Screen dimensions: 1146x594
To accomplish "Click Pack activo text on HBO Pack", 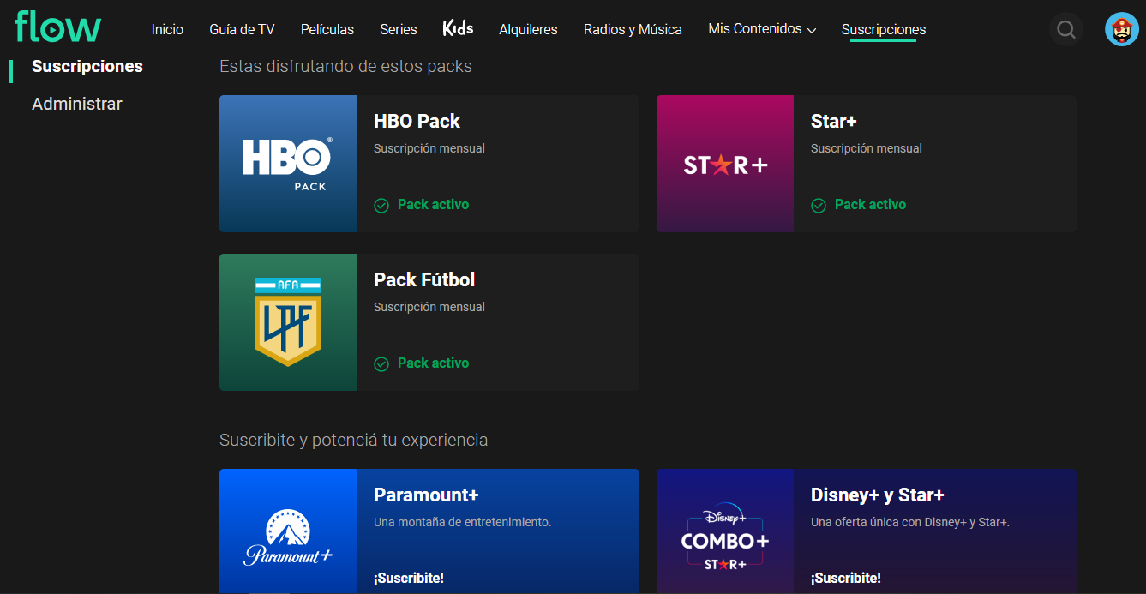I will 433,205.
